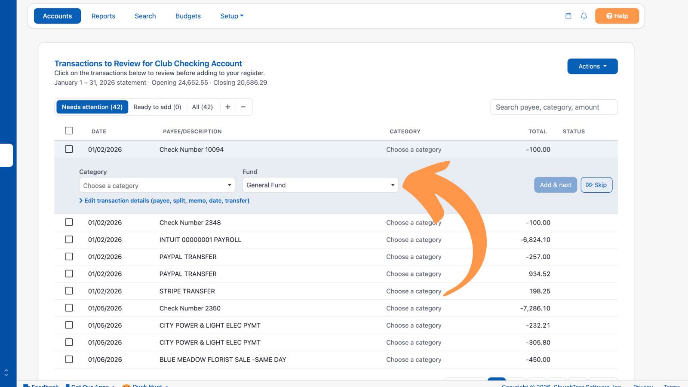Go to the Accounts tab
The height and width of the screenshot is (387, 688).
[x=57, y=16]
